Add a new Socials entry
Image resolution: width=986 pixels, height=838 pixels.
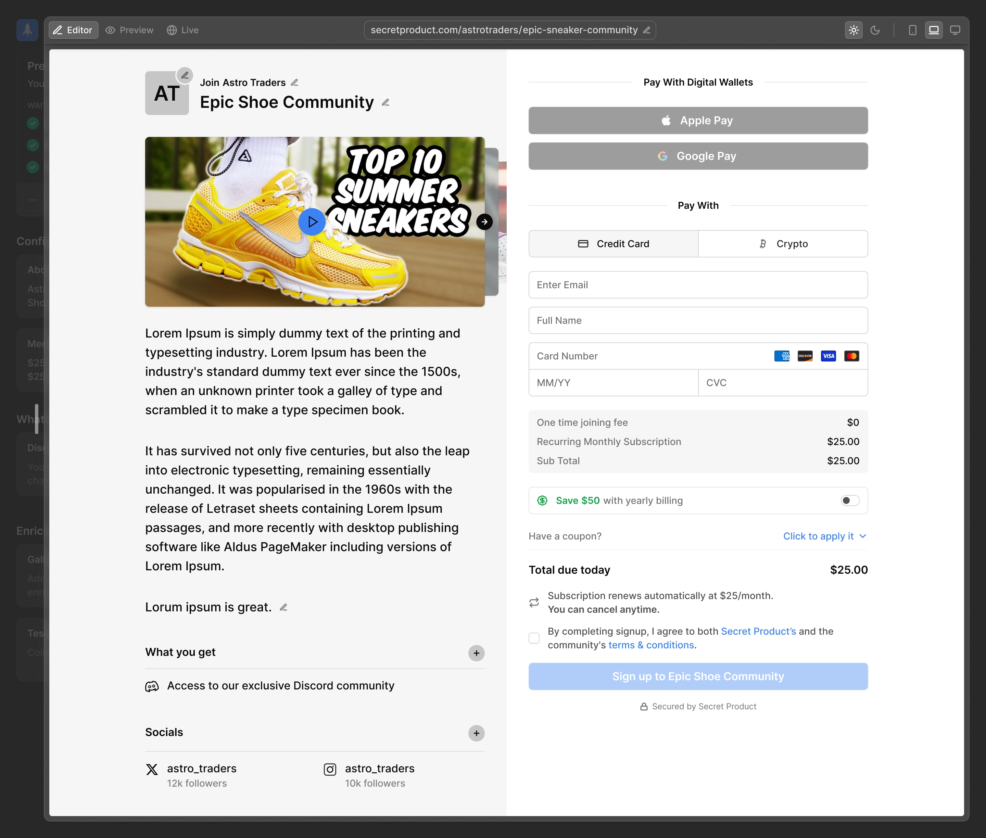[476, 733]
